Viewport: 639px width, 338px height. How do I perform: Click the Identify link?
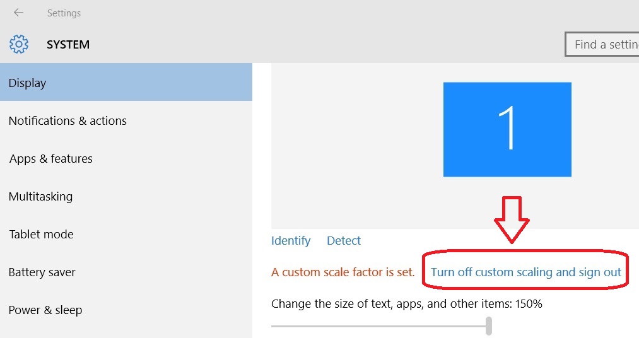click(x=291, y=240)
